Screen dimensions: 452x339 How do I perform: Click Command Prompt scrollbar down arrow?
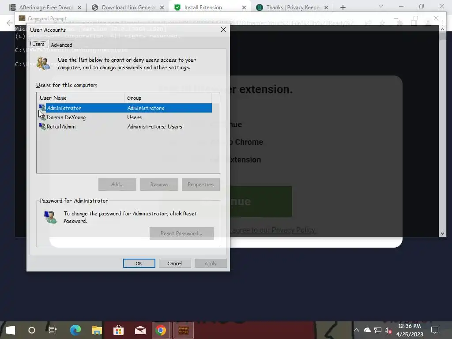coord(442,234)
